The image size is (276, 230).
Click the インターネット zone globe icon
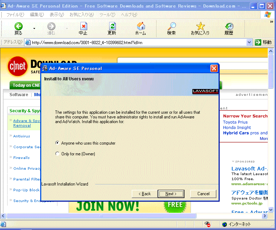[224, 224]
